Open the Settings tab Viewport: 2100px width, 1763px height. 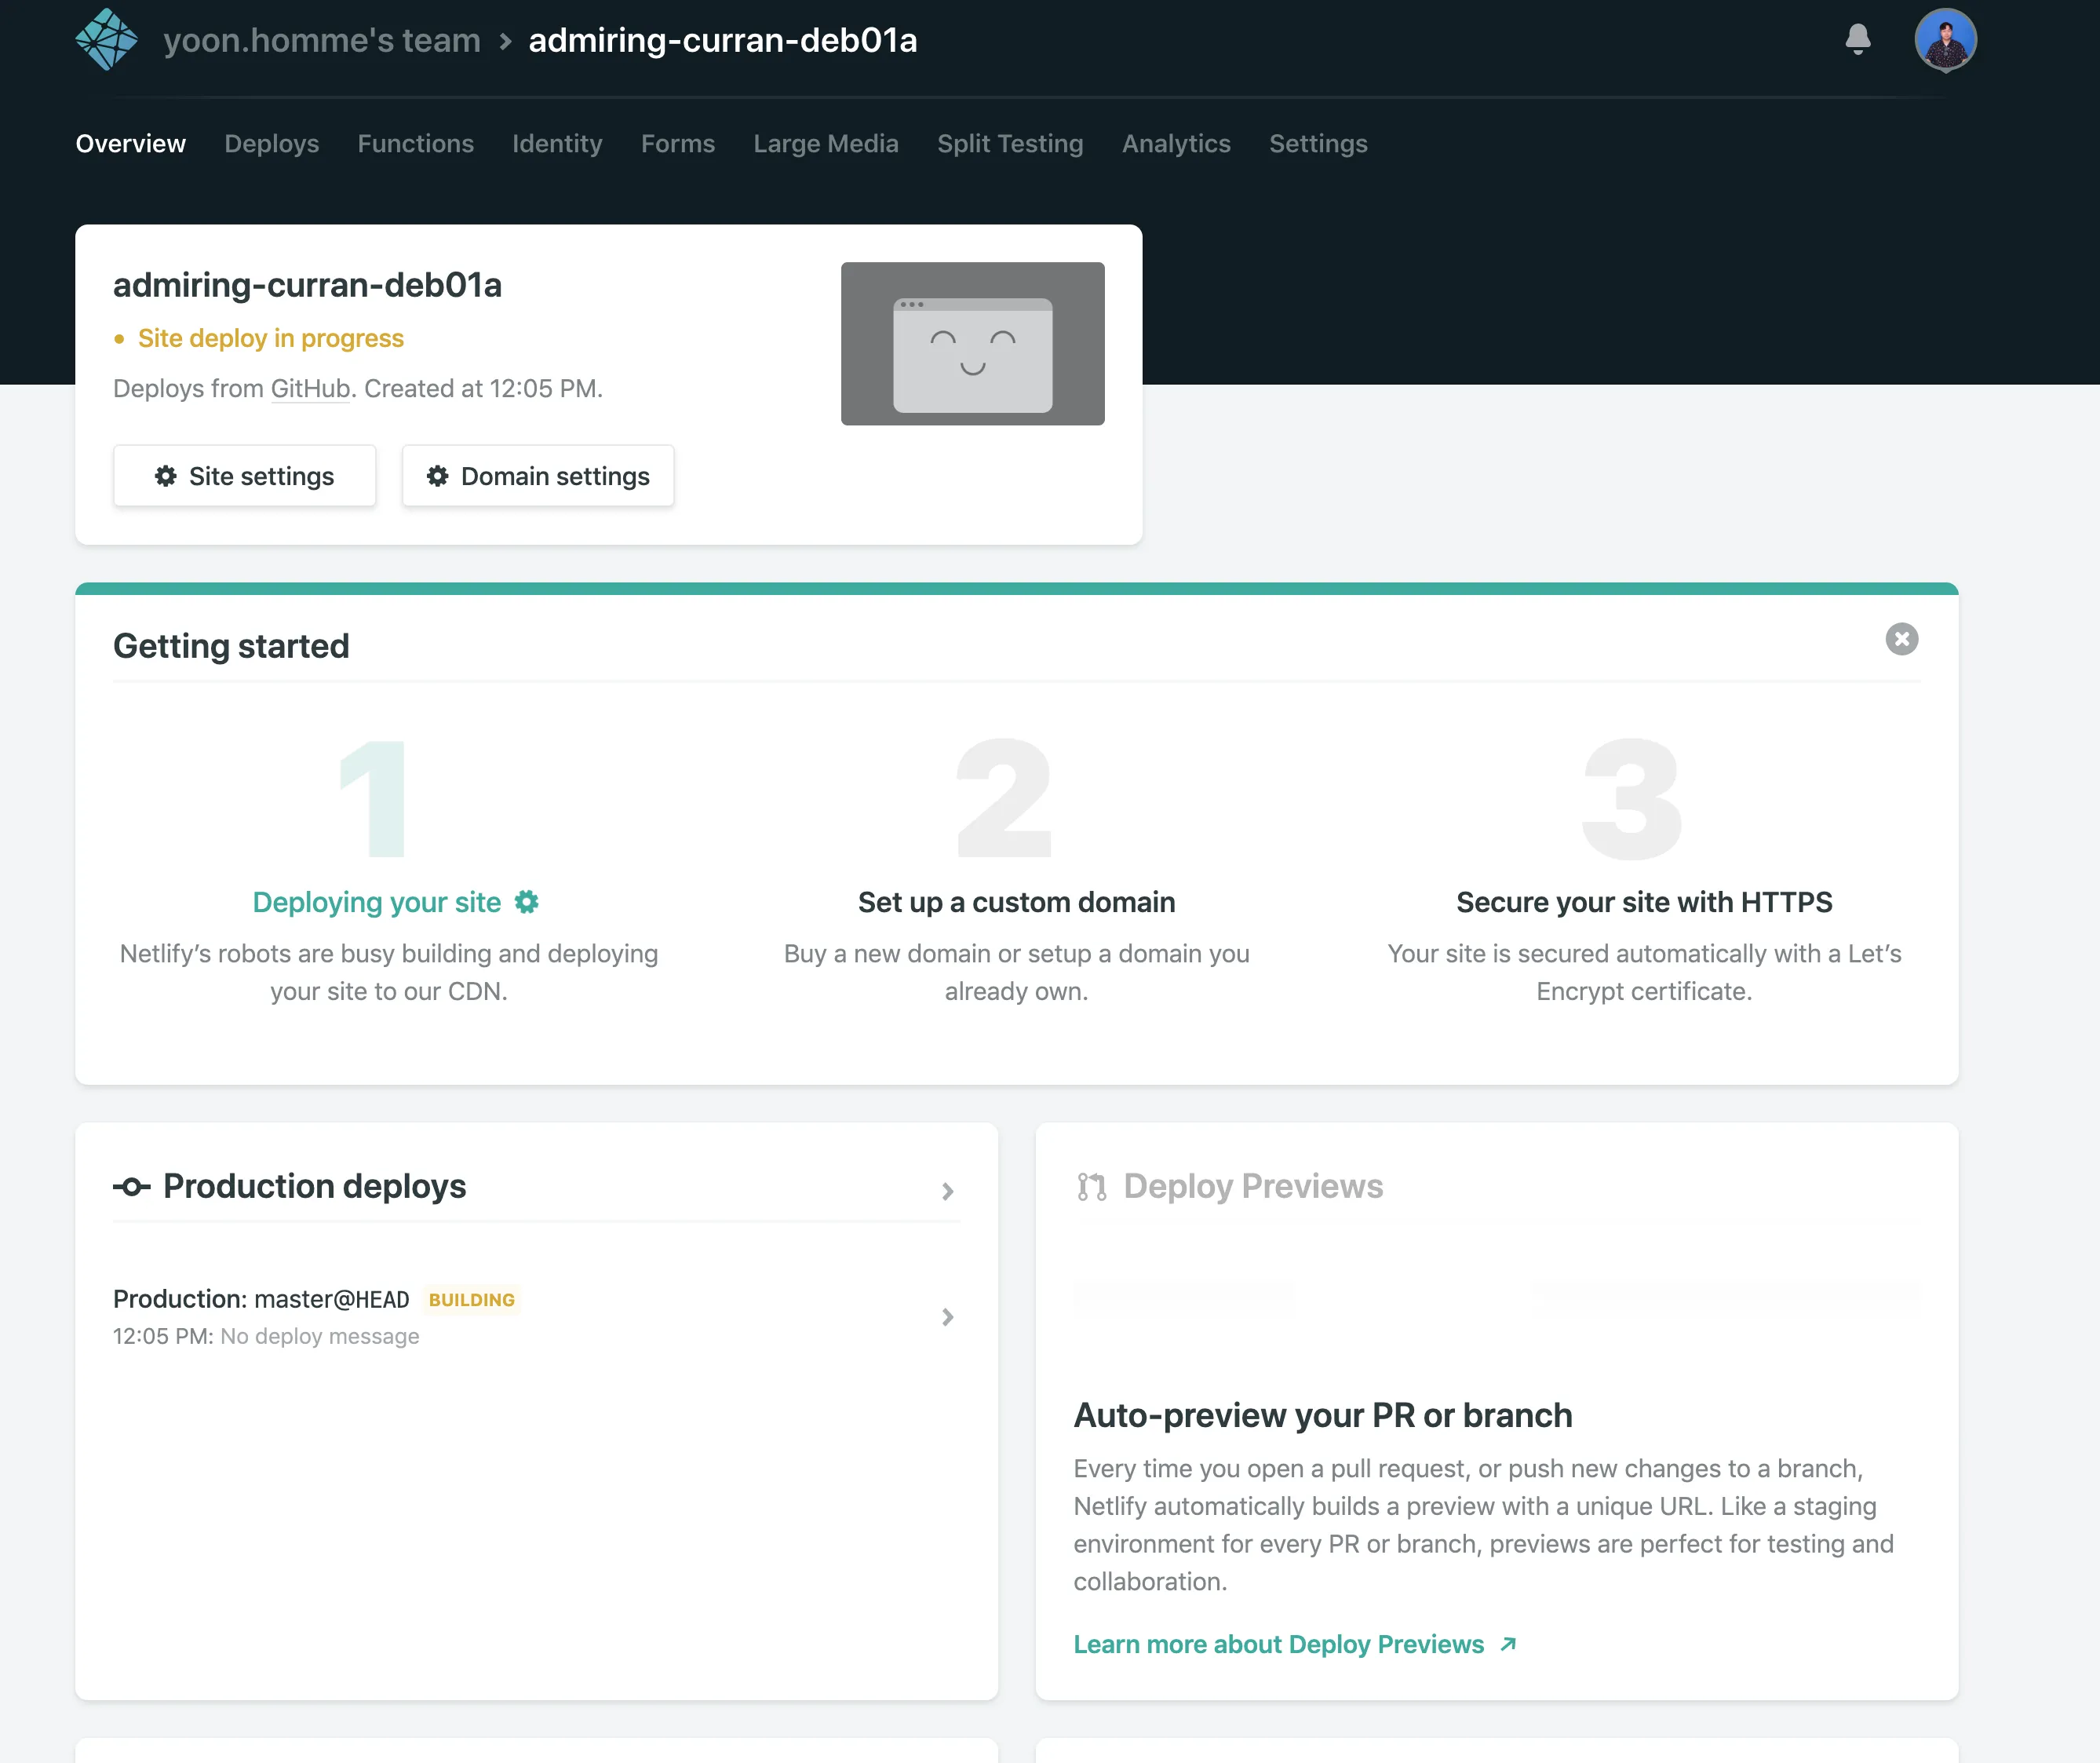click(1317, 144)
